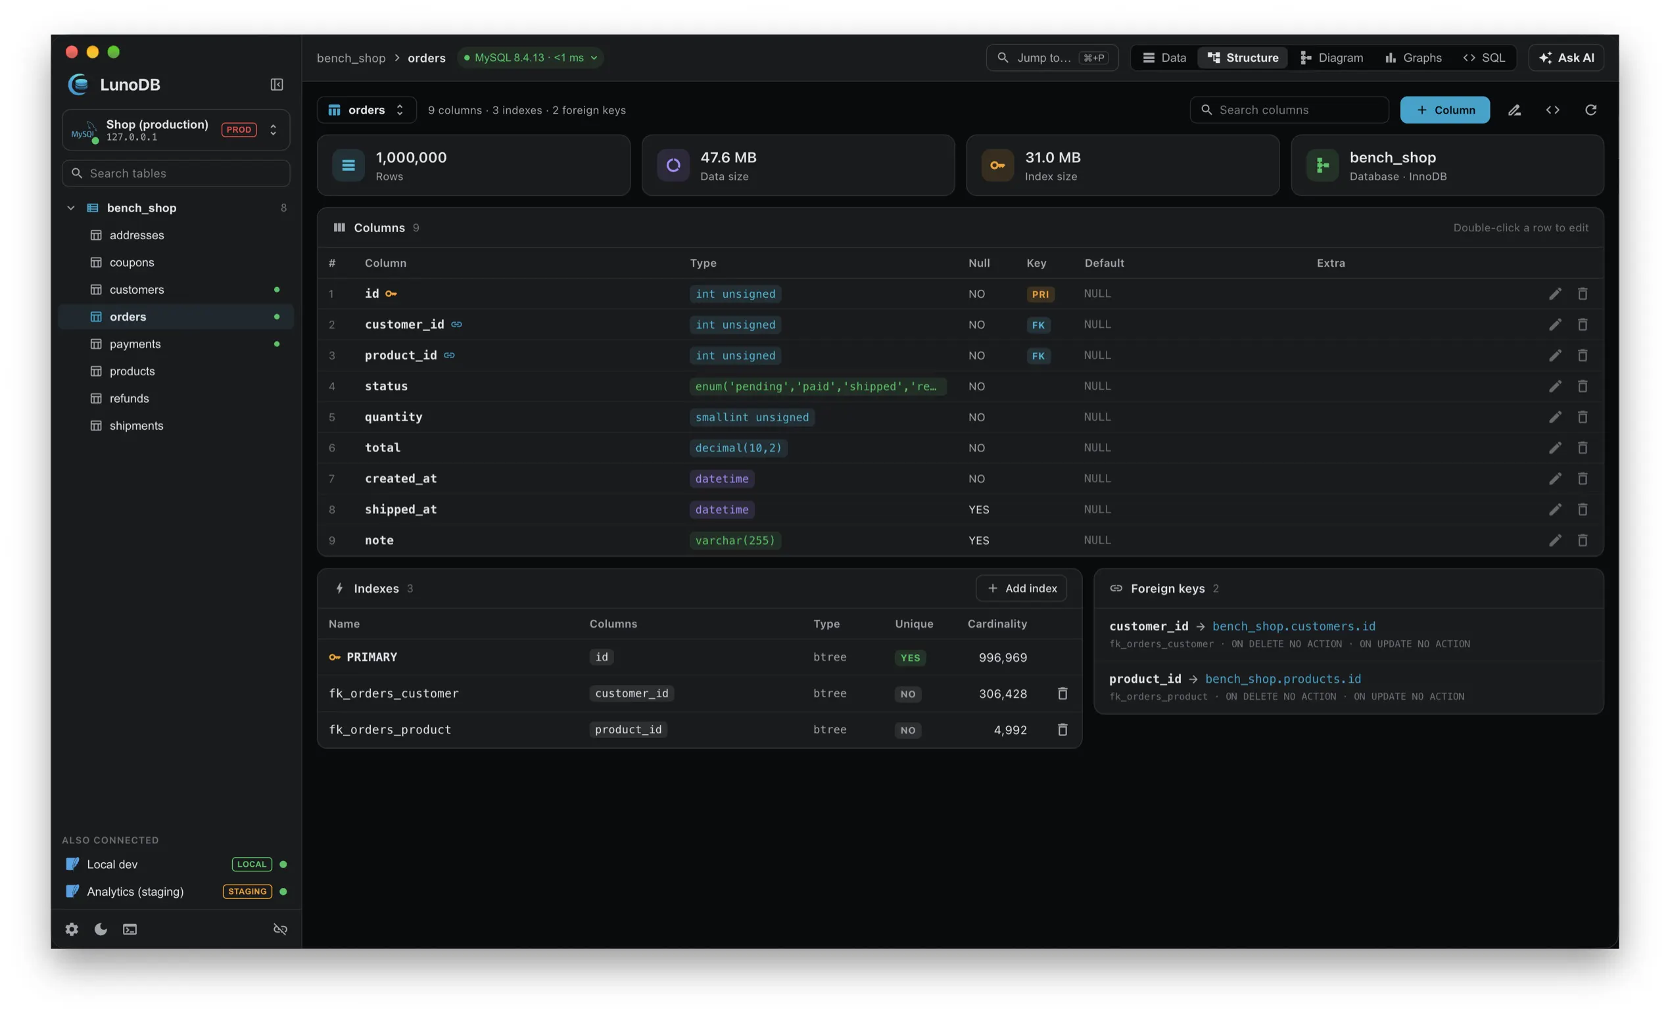Collapse the bench_shop database tree
The image size is (1670, 1016).
[70, 208]
